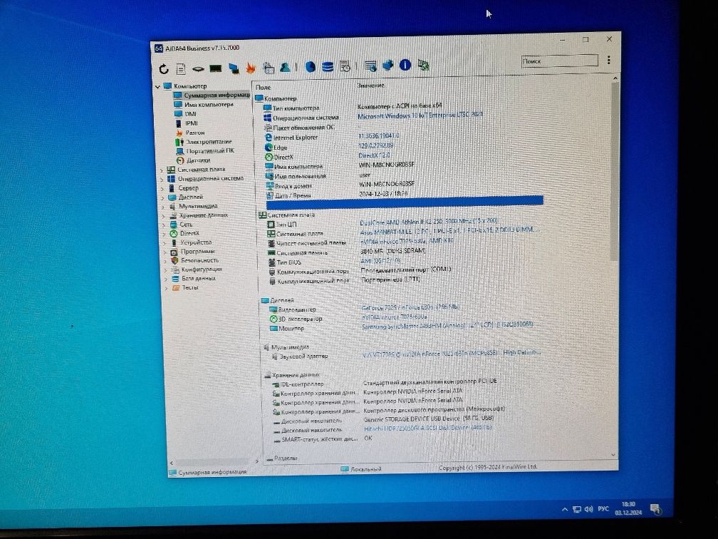Collapse the Компьютер tree node
Viewport: 718px width, 539px height.
pyautogui.click(x=158, y=86)
